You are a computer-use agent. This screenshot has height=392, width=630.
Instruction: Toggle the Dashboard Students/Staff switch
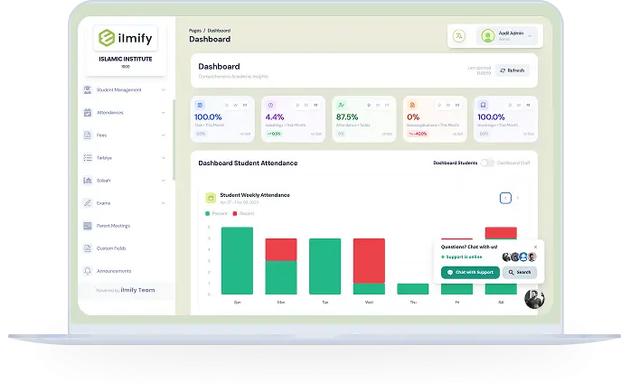point(487,163)
